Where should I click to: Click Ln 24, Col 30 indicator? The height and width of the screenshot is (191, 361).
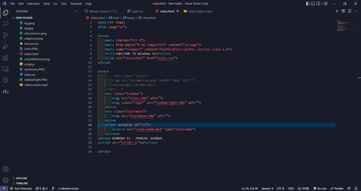pos(250,189)
